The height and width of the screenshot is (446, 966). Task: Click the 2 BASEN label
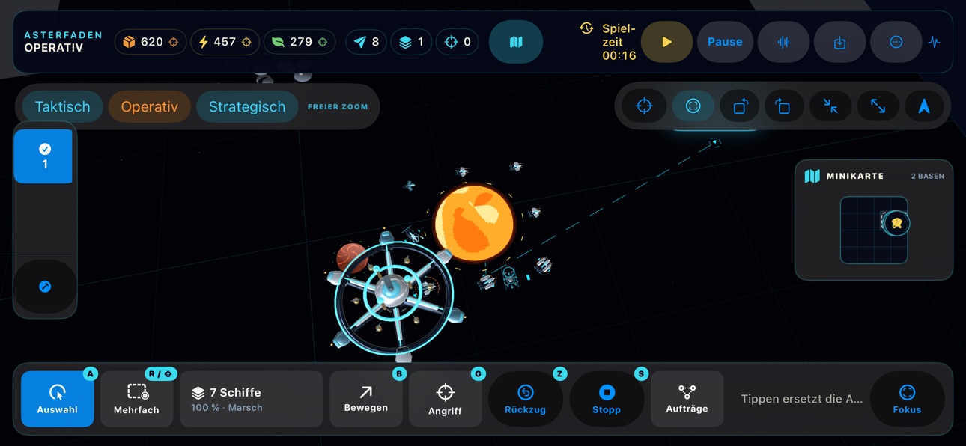[927, 176]
